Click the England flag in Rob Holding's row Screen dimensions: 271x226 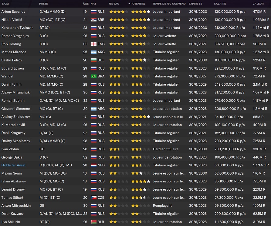tap(93, 44)
